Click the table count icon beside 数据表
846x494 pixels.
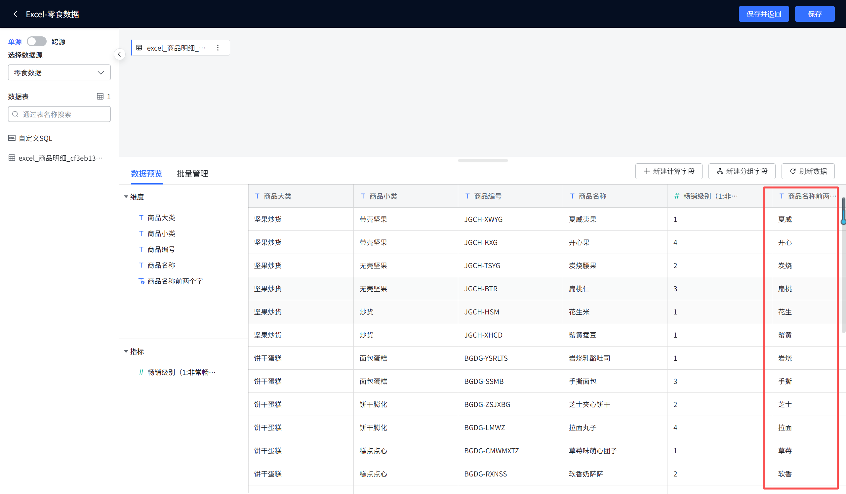100,96
